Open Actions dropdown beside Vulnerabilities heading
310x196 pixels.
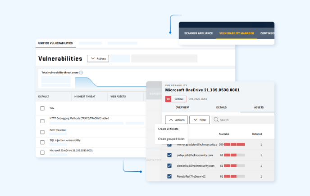point(98,58)
